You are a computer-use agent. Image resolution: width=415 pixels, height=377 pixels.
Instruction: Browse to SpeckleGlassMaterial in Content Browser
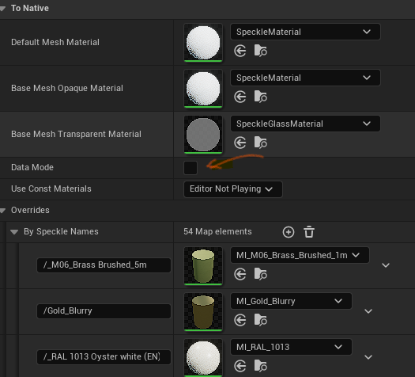(x=260, y=143)
